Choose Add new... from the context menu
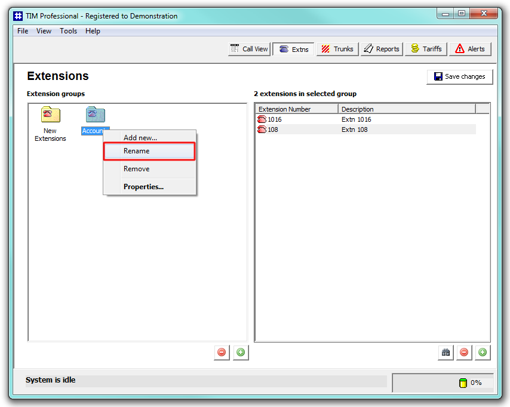 coord(150,137)
